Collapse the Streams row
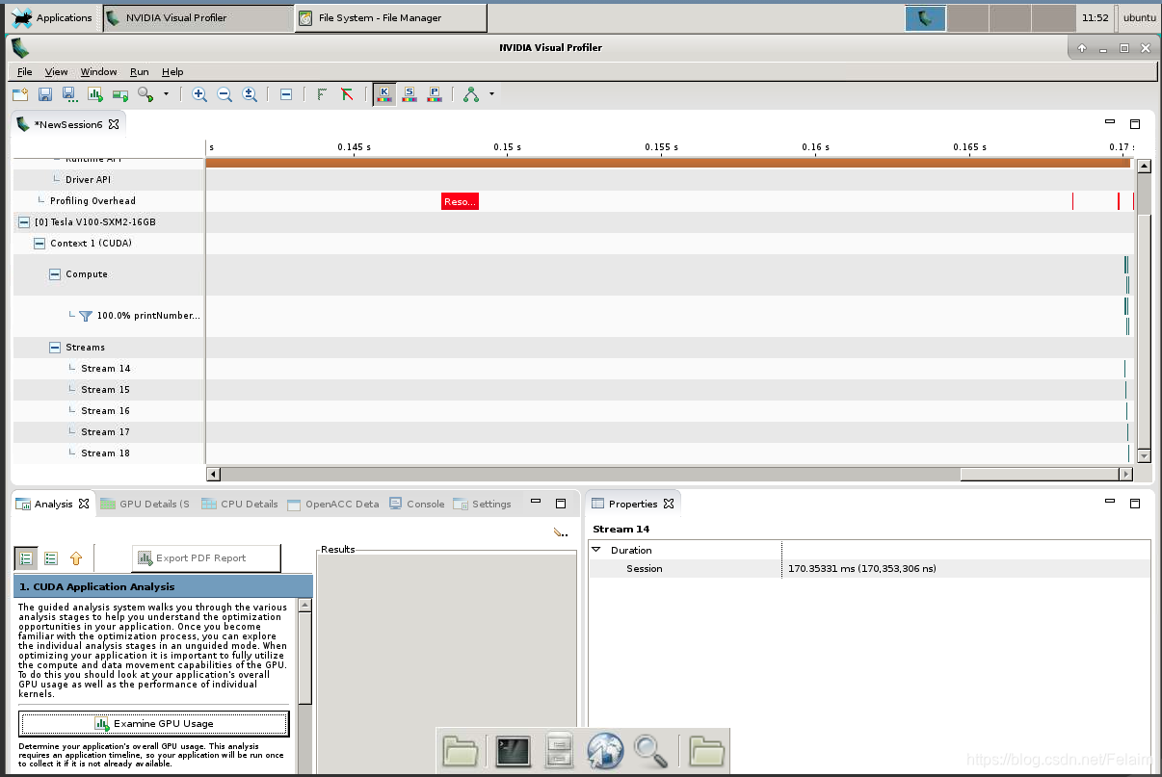1162x777 pixels. click(55, 348)
